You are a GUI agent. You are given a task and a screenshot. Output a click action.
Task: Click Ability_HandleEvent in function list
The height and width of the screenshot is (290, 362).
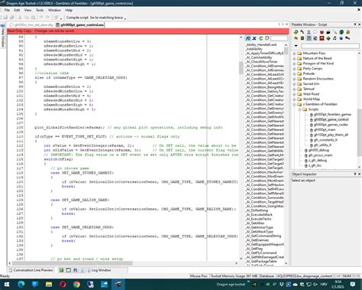[261, 44]
